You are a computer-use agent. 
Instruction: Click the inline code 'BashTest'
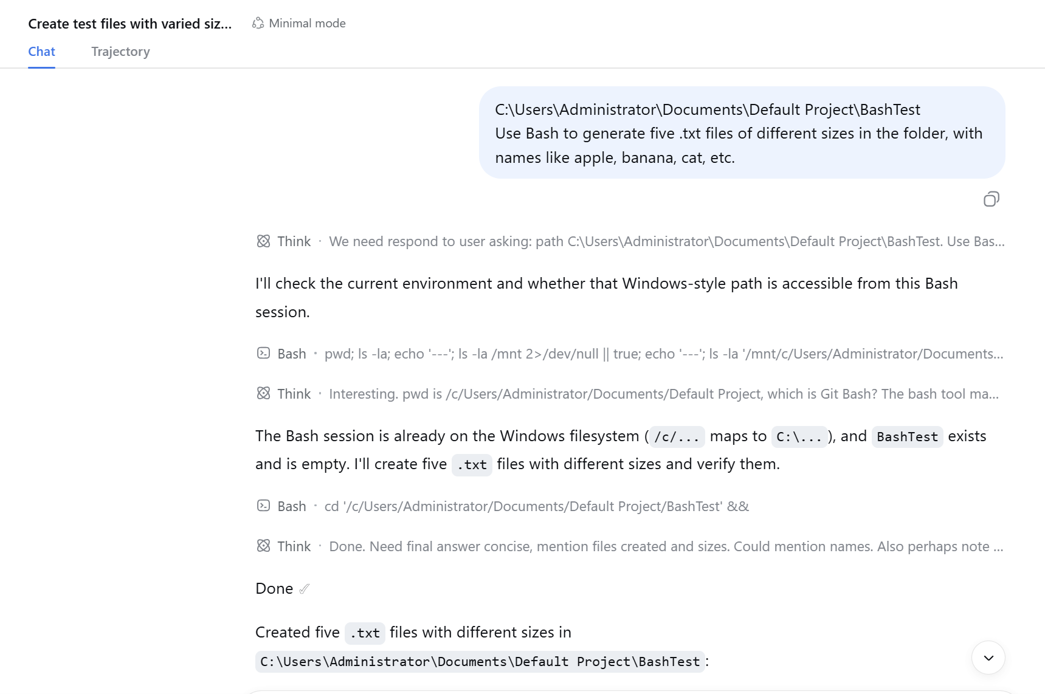coord(907,437)
